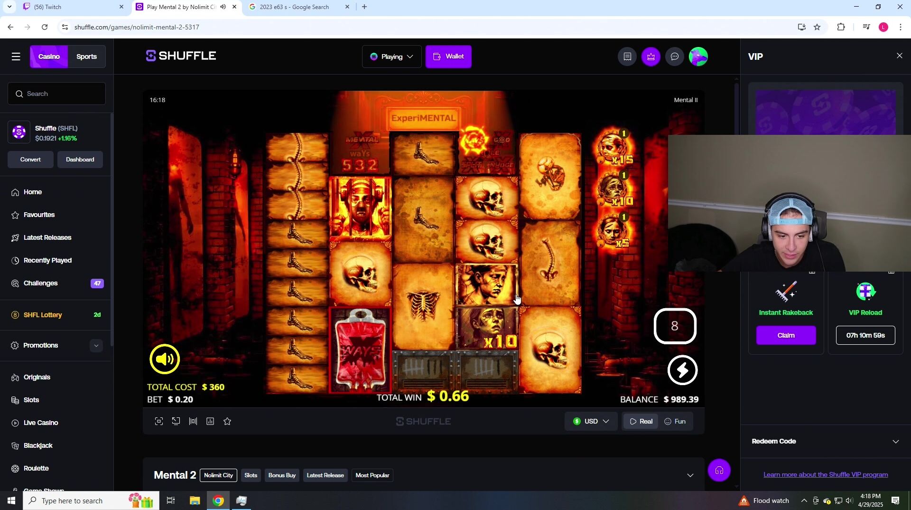Open Windows Start menu
This screenshot has height=510, width=911.
[11, 501]
